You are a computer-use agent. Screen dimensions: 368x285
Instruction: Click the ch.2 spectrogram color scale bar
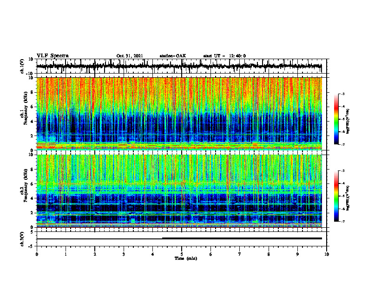pos(336,196)
